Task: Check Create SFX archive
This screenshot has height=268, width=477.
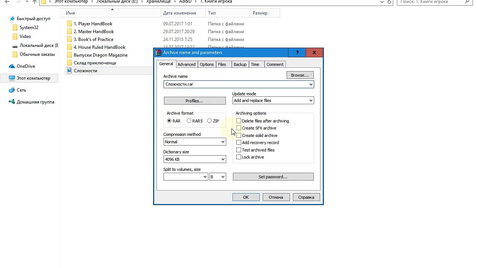Action: click(238, 128)
